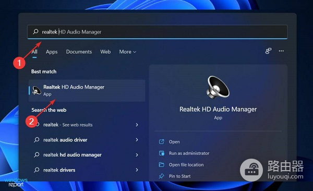This screenshot has height=191, width=313.
Task: Switch to the Web tab
Action: (105, 52)
